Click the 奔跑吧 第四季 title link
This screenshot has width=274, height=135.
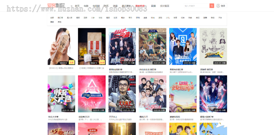pyautogui.click(x=206, y=70)
